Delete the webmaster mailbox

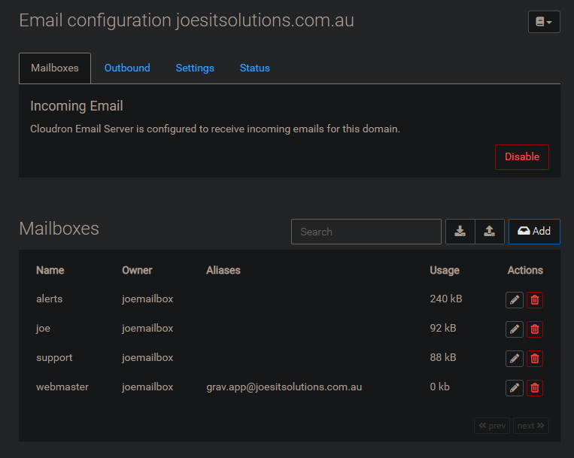[x=535, y=388]
